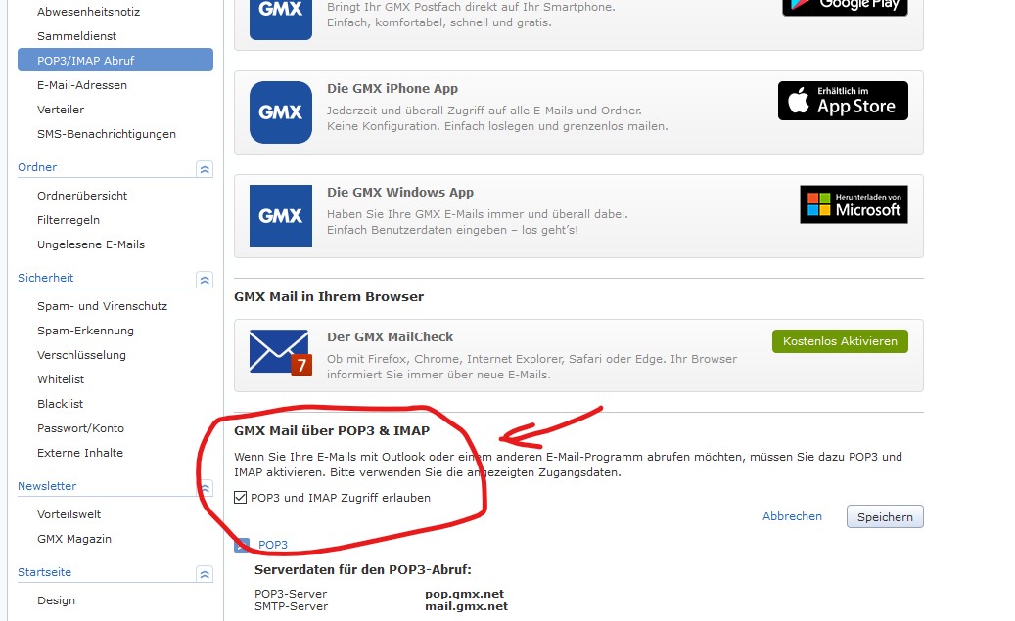Image resolution: width=1015 pixels, height=621 pixels.
Task: Click the 'SMTP-Server' label
Action: (x=292, y=606)
